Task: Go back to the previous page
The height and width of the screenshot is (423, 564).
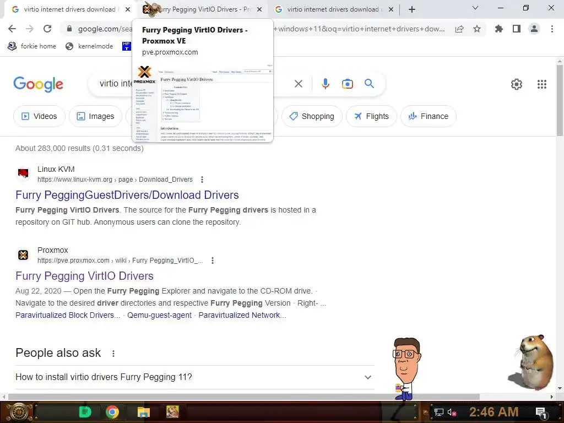Action: pos(12,29)
